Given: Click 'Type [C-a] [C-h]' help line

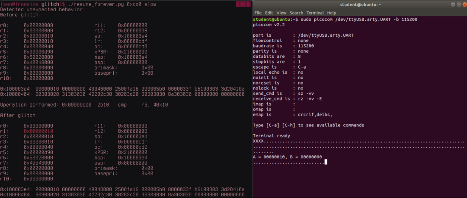Looking at the screenshot, I should click(x=308, y=125).
